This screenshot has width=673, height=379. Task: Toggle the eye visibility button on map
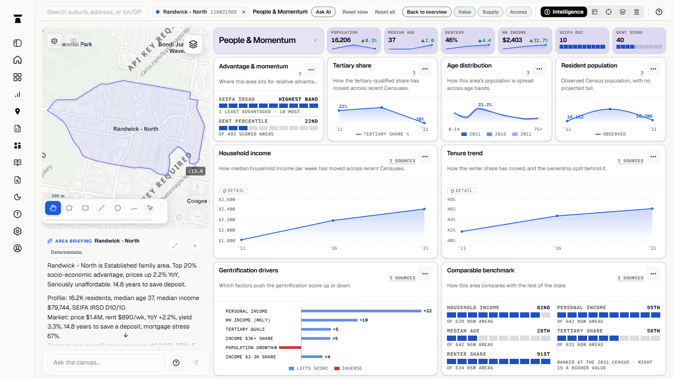click(74, 41)
